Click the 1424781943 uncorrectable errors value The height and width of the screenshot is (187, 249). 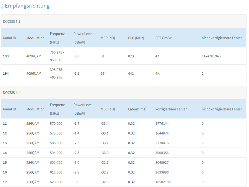click(211, 56)
